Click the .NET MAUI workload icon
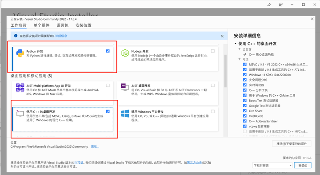The width and height of the screenshot is (320, 175). click(20, 87)
